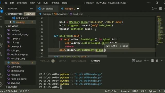Open the View menu
Image resolution: width=165 pixels, height=93 pixels.
click(x=32, y=3)
